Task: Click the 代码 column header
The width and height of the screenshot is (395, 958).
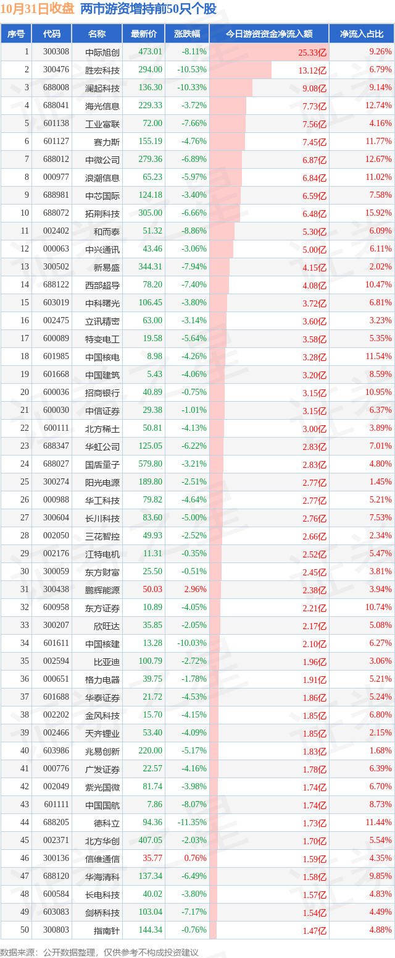Action: coord(52,34)
